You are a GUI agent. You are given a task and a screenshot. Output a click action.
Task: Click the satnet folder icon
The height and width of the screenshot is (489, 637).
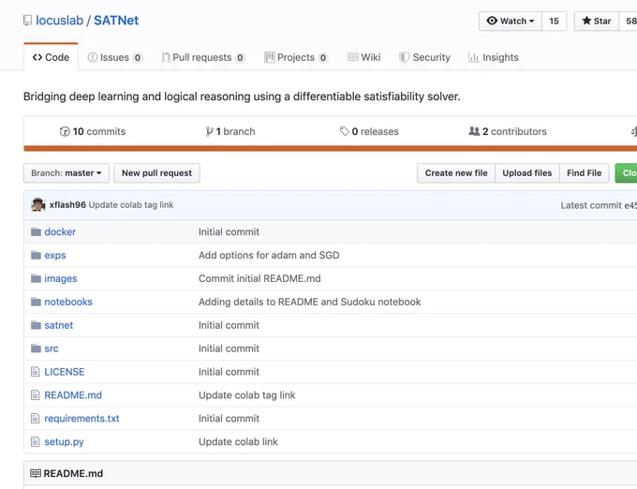(36, 325)
